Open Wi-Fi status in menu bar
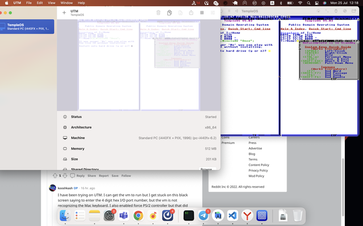 point(300,3)
